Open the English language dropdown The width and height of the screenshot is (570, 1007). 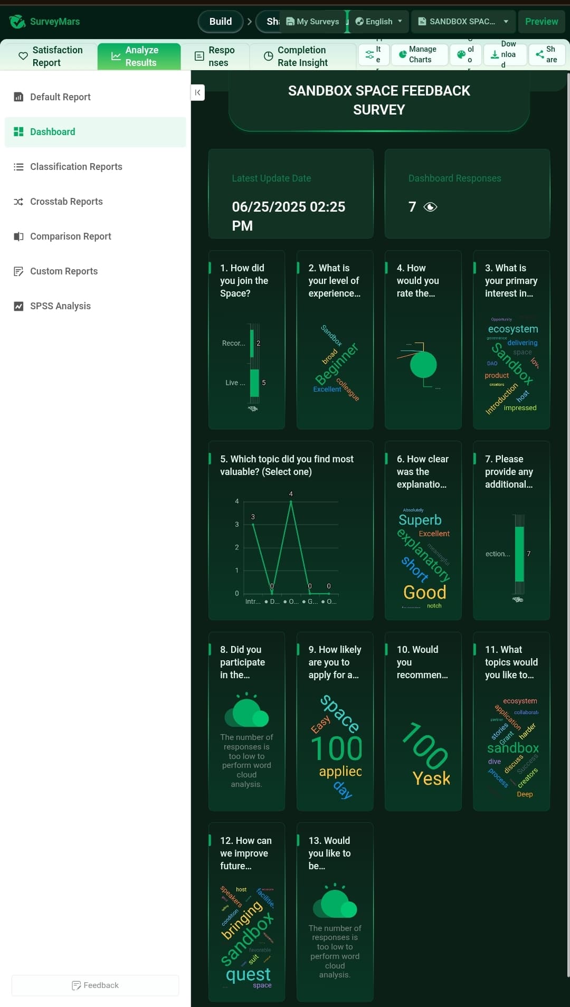379,22
